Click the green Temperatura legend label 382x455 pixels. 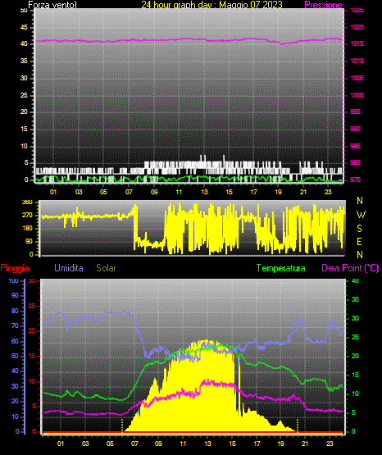[281, 268]
